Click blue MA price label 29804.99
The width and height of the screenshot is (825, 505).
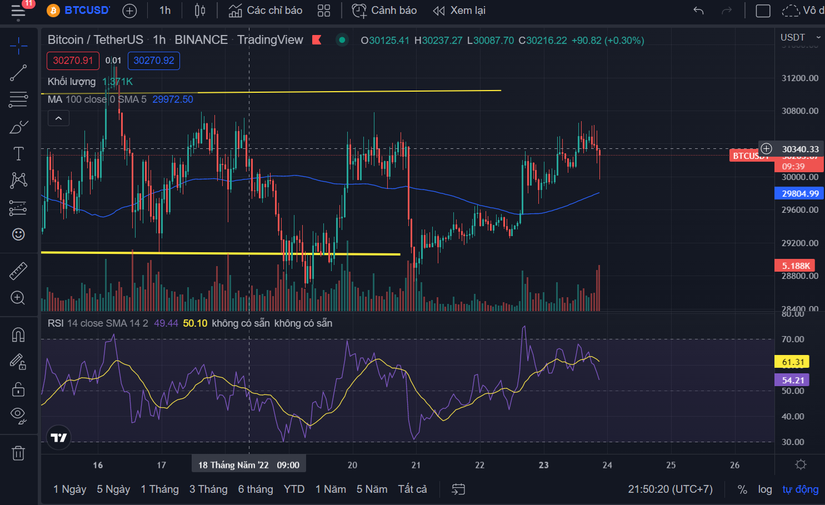pos(799,193)
